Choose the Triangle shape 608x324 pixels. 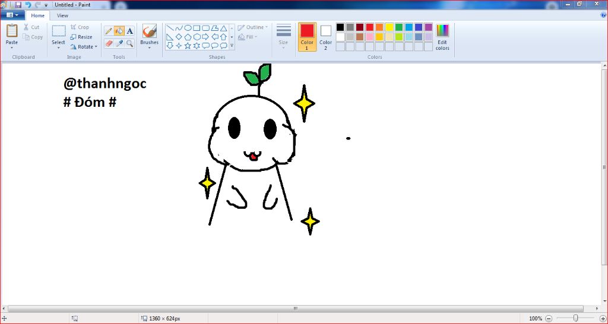223,28
